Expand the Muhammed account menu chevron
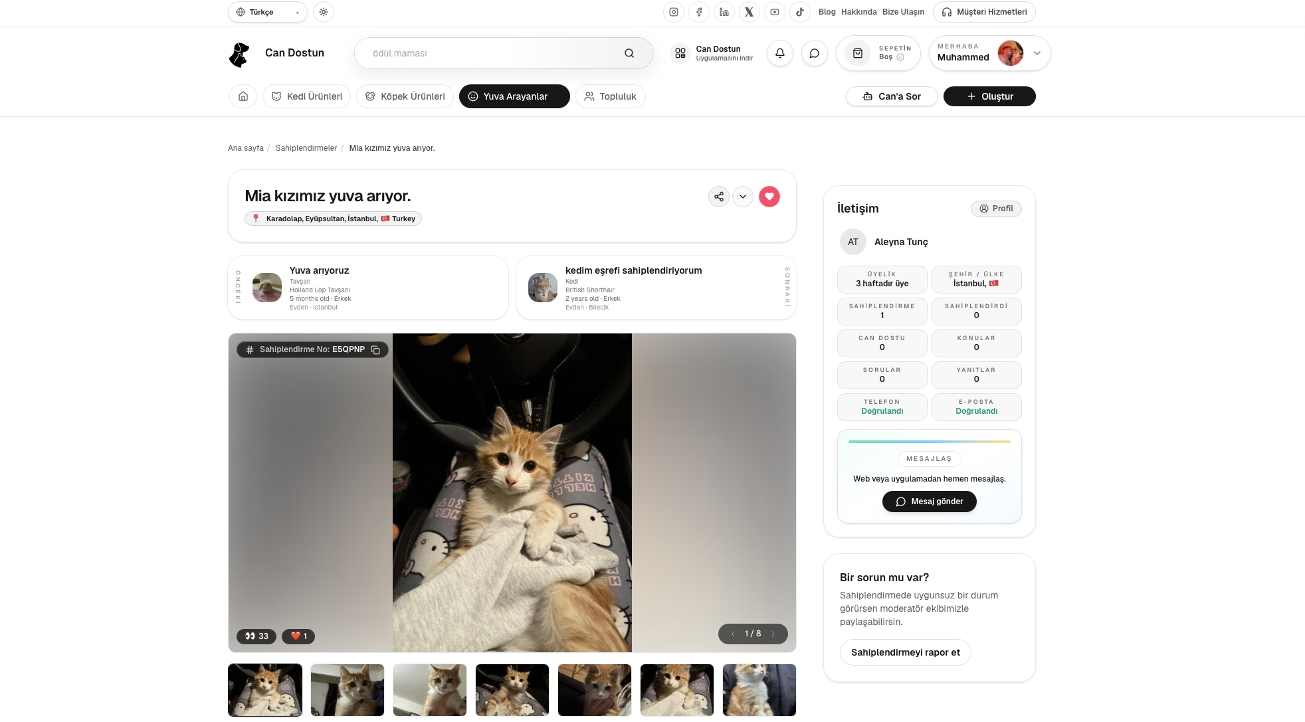 click(1037, 53)
